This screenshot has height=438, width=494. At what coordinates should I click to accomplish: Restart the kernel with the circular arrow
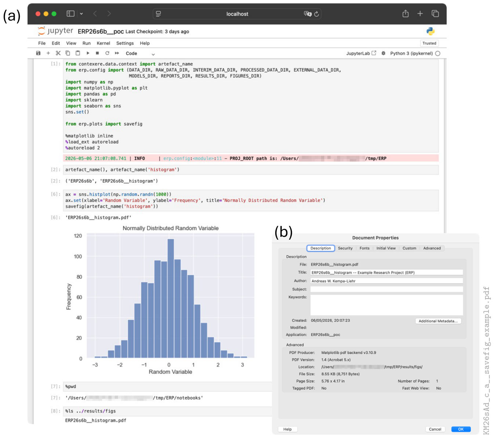click(x=107, y=53)
